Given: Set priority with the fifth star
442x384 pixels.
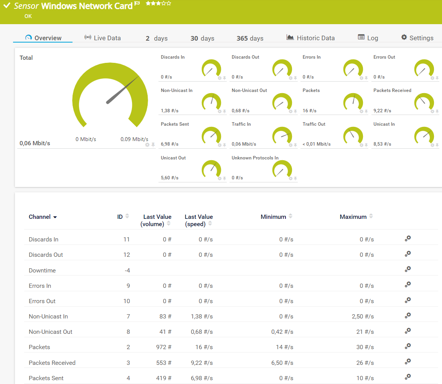Looking at the screenshot, I should (x=169, y=3).
